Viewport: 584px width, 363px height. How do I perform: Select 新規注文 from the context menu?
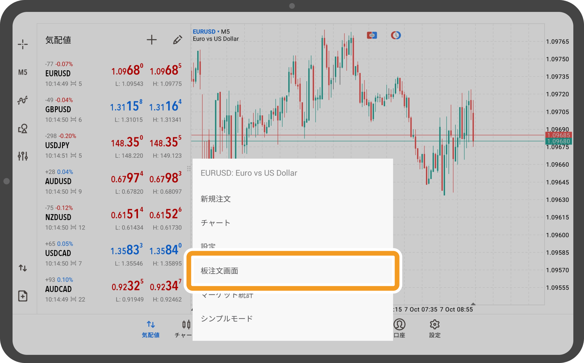pyautogui.click(x=216, y=199)
